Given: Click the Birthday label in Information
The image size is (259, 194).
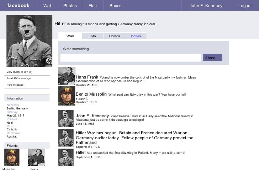Looking at the screenshot, I should (x=12, y=112).
